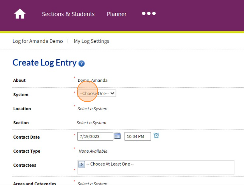Click the Contact Date label
Image resolution: width=244 pixels, height=187 pixels.
click(x=26, y=137)
